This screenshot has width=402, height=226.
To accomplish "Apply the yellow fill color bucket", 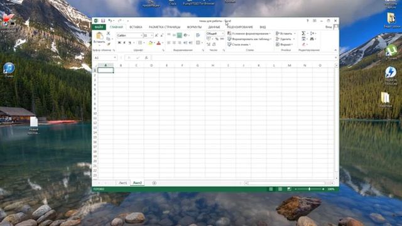I will pyautogui.click(x=151, y=43).
